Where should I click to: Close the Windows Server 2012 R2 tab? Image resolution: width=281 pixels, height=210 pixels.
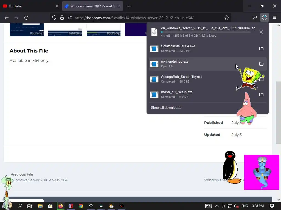[x=119, y=6]
